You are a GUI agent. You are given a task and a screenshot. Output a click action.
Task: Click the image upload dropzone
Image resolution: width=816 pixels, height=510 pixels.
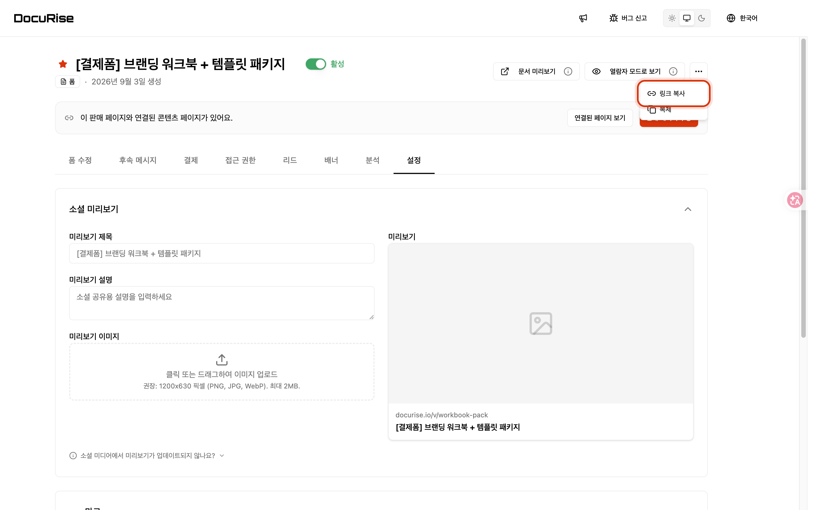coord(222,372)
